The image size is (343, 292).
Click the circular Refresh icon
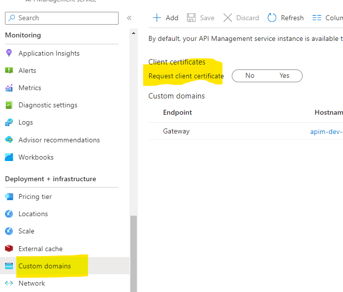click(x=272, y=18)
